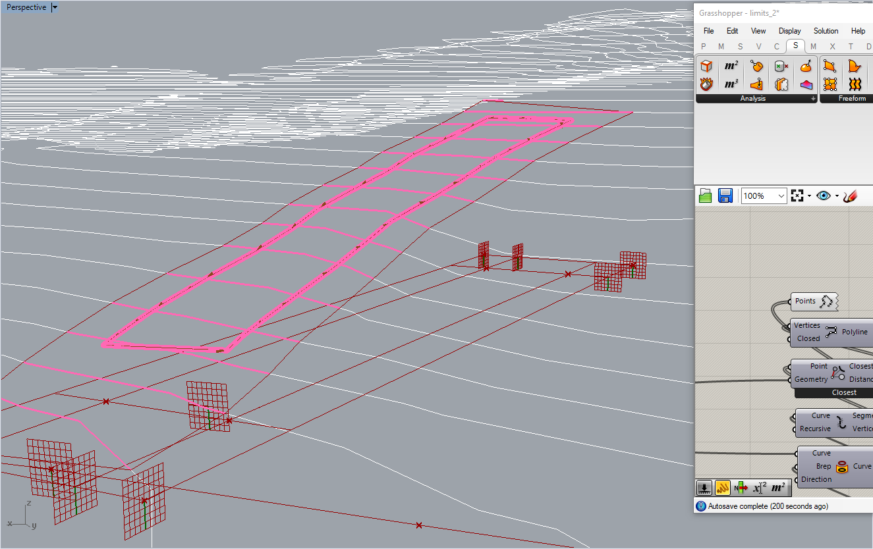Open the arrow next to preview eye
The image size is (873, 549).
tap(837, 196)
